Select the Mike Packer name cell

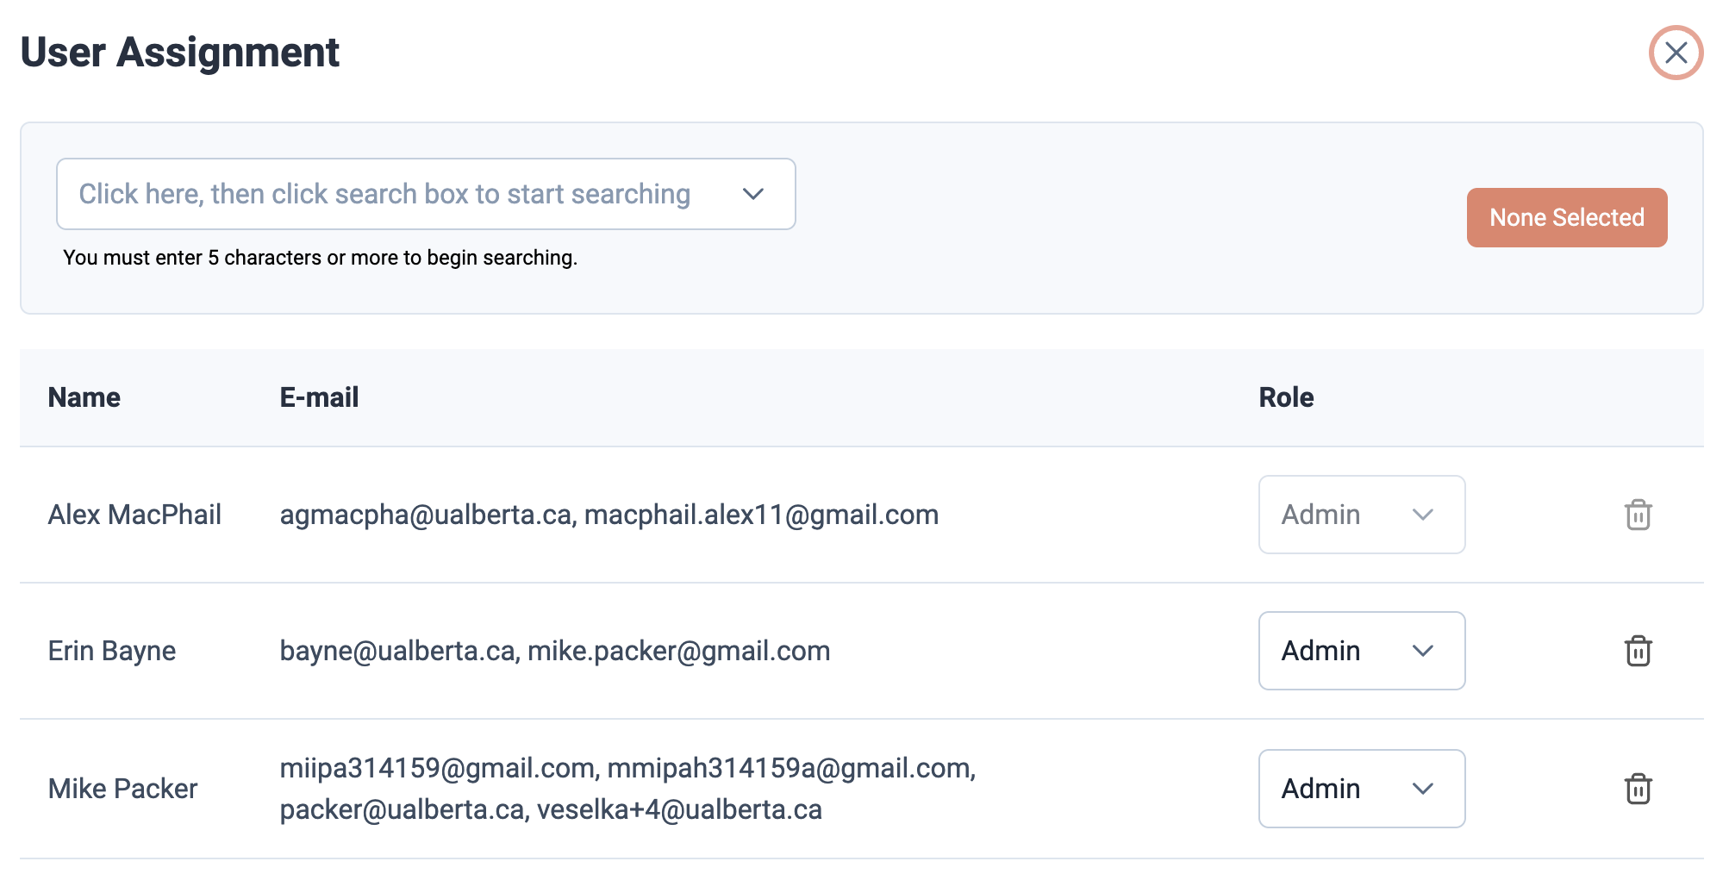pos(122,789)
